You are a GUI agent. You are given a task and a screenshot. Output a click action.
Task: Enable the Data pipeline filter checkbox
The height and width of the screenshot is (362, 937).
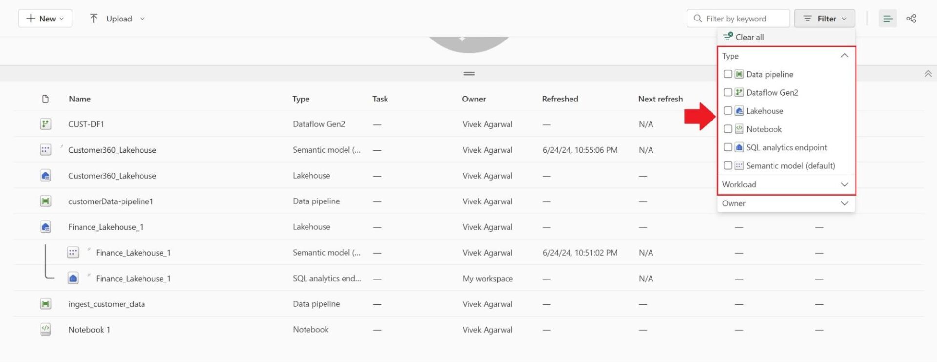[728, 74]
